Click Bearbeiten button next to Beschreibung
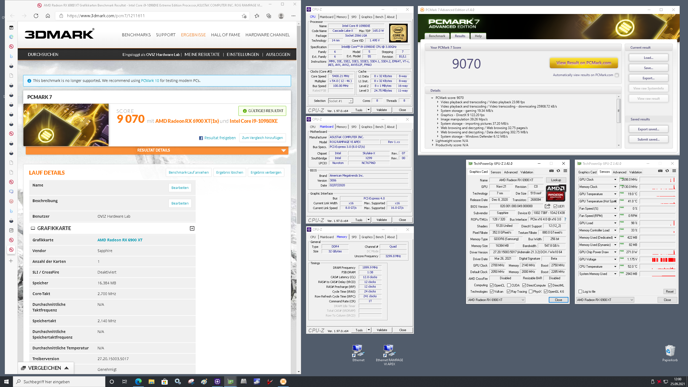This screenshot has width=688, height=387. [180, 203]
